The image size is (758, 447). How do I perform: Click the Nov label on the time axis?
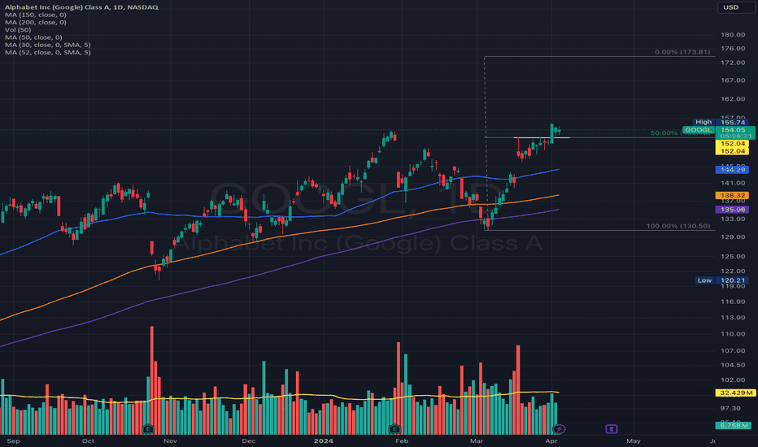[170, 441]
